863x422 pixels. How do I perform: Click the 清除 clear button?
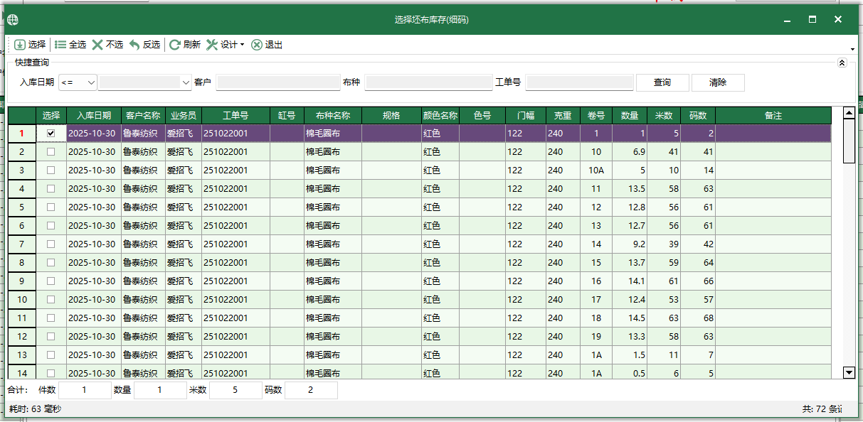pyautogui.click(x=718, y=82)
